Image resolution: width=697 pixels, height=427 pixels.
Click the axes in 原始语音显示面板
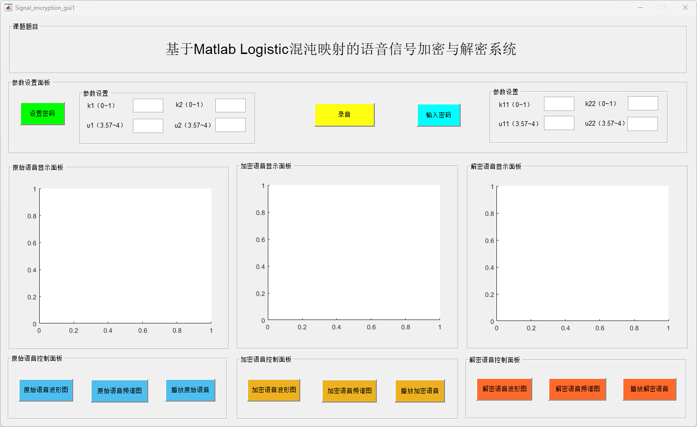126,256
